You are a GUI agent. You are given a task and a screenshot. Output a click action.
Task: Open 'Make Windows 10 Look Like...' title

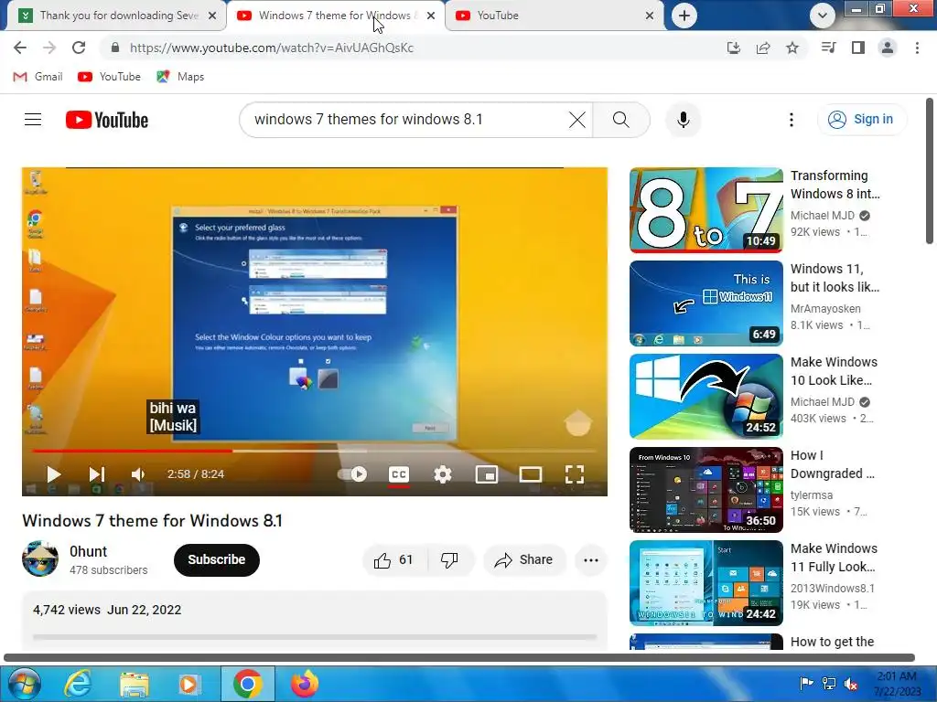[x=835, y=371]
